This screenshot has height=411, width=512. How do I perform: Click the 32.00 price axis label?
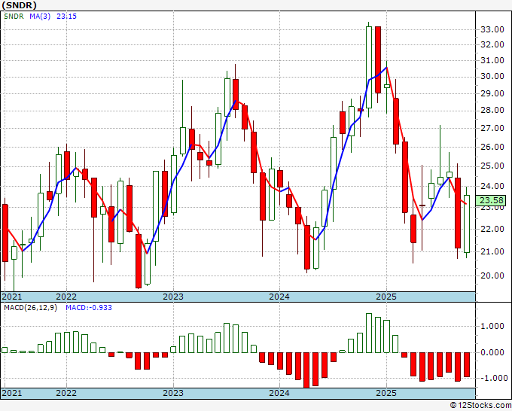492,44
